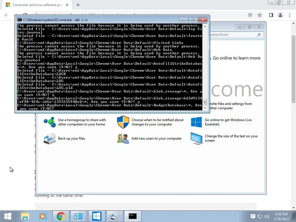Open Back up your files link
This screenshot has width=296, height=222.
click(x=72, y=138)
